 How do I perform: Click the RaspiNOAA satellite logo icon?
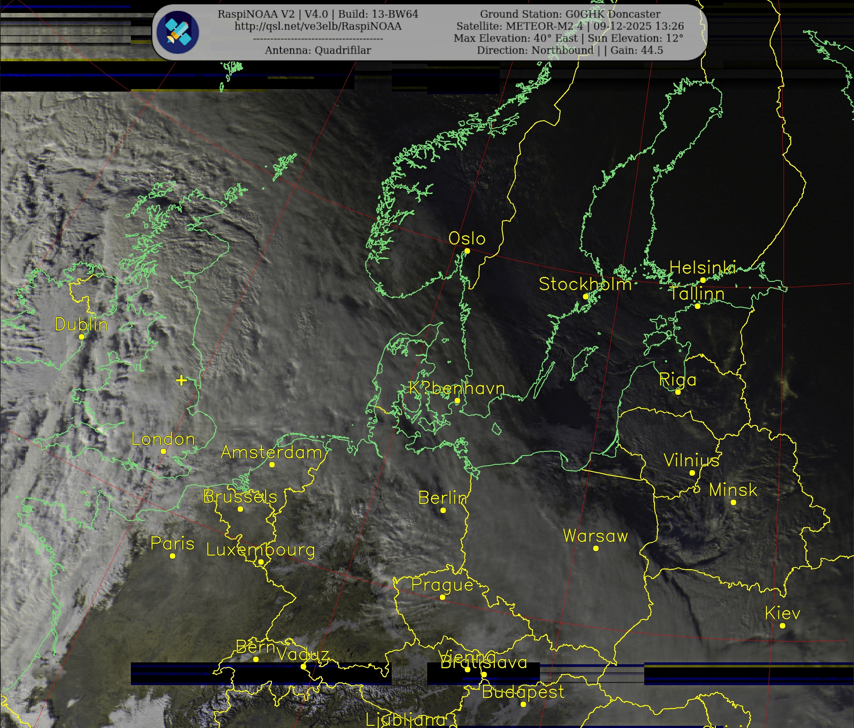pos(178,32)
